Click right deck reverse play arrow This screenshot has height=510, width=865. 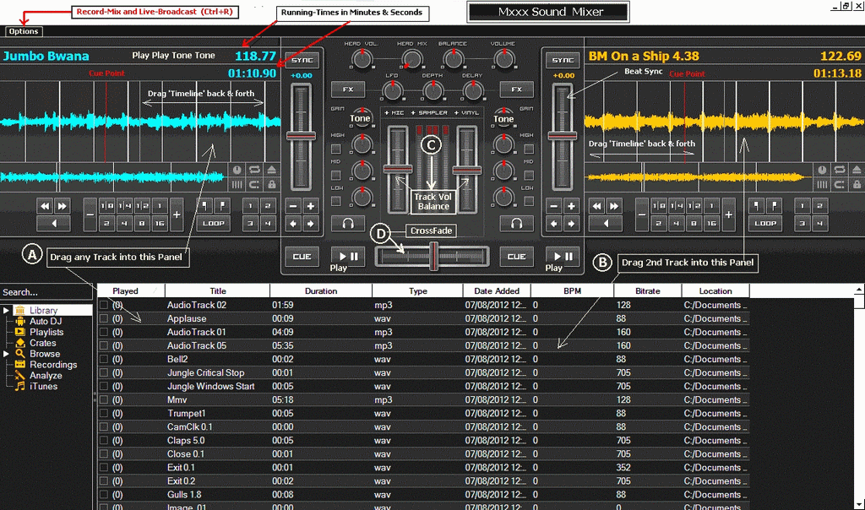click(605, 223)
